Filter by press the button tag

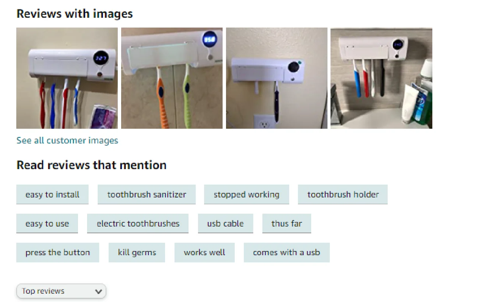tap(58, 253)
